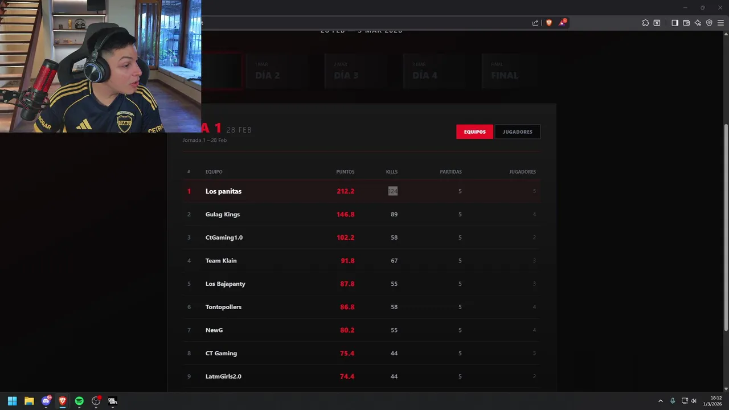Select the LatmGirls2.0 team name

[x=223, y=376]
